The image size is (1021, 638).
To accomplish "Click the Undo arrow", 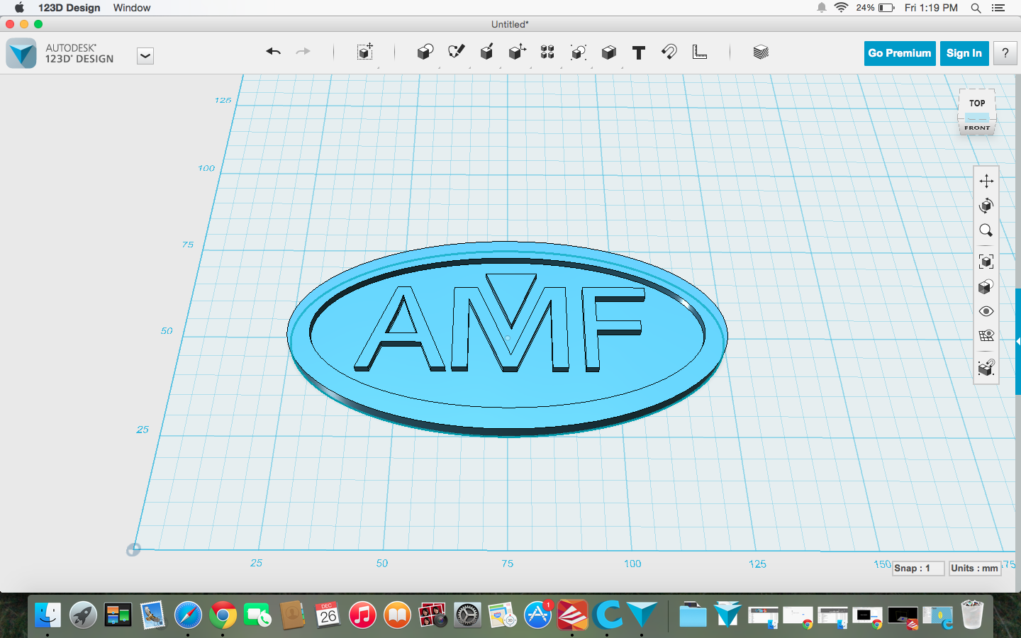I will [x=274, y=51].
